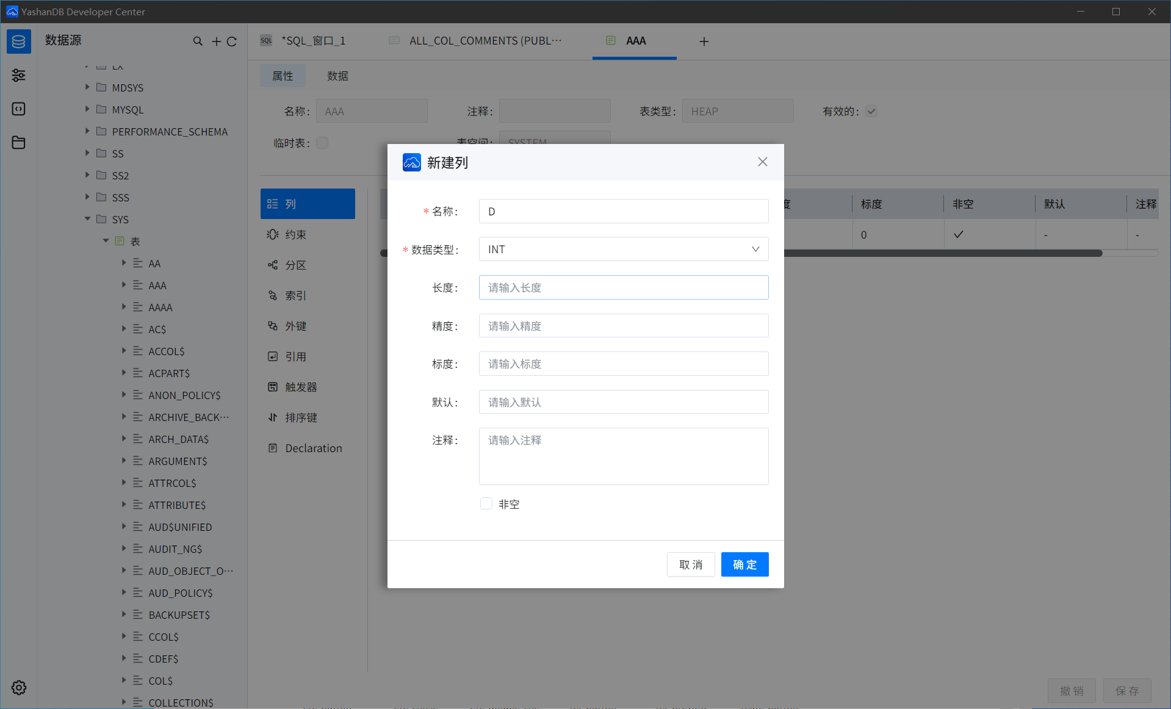Click 撤销 undo button
The width and height of the screenshot is (1171, 709).
(1072, 691)
